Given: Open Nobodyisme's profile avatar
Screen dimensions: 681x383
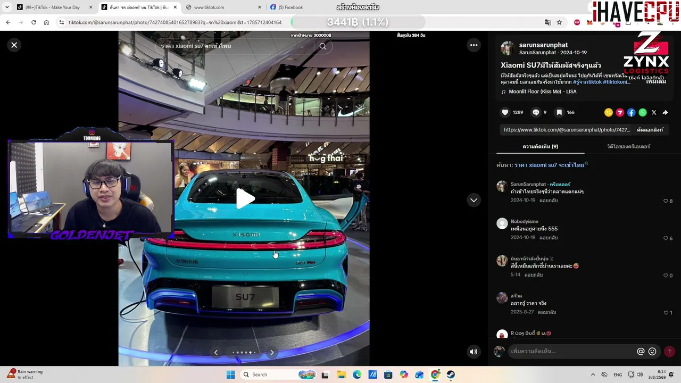Looking at the screenshot, I should click(502, 223).
